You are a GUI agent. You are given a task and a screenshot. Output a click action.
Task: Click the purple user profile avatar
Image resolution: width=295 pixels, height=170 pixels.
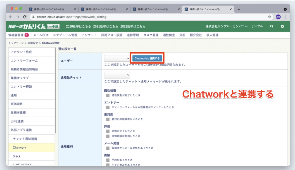click(x=278, y=17)
